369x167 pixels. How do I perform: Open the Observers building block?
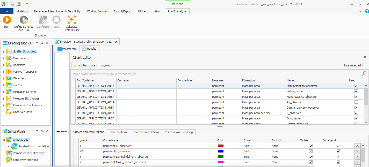click(21, 78)
